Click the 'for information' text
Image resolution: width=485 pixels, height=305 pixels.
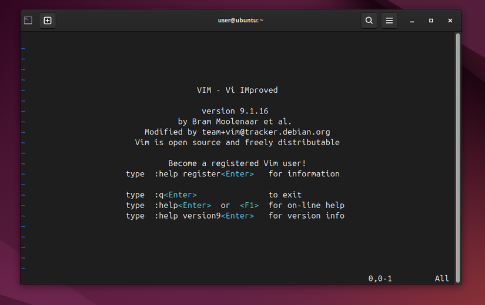click(x=304, y=174)
